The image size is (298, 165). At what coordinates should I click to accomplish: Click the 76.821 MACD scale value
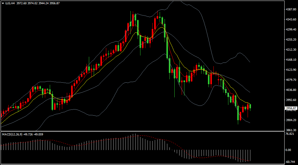[x=289, y=134]
